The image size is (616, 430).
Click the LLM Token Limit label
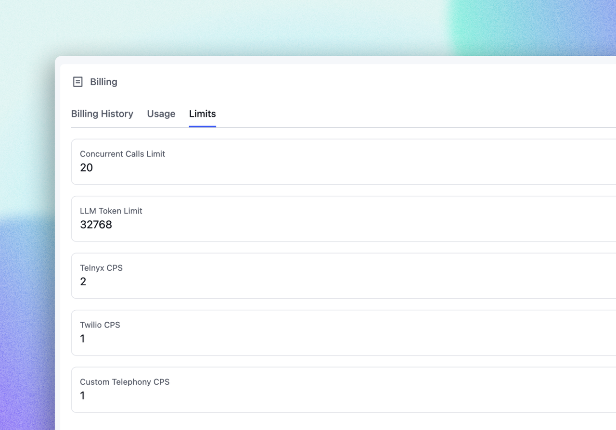[111, 211]
